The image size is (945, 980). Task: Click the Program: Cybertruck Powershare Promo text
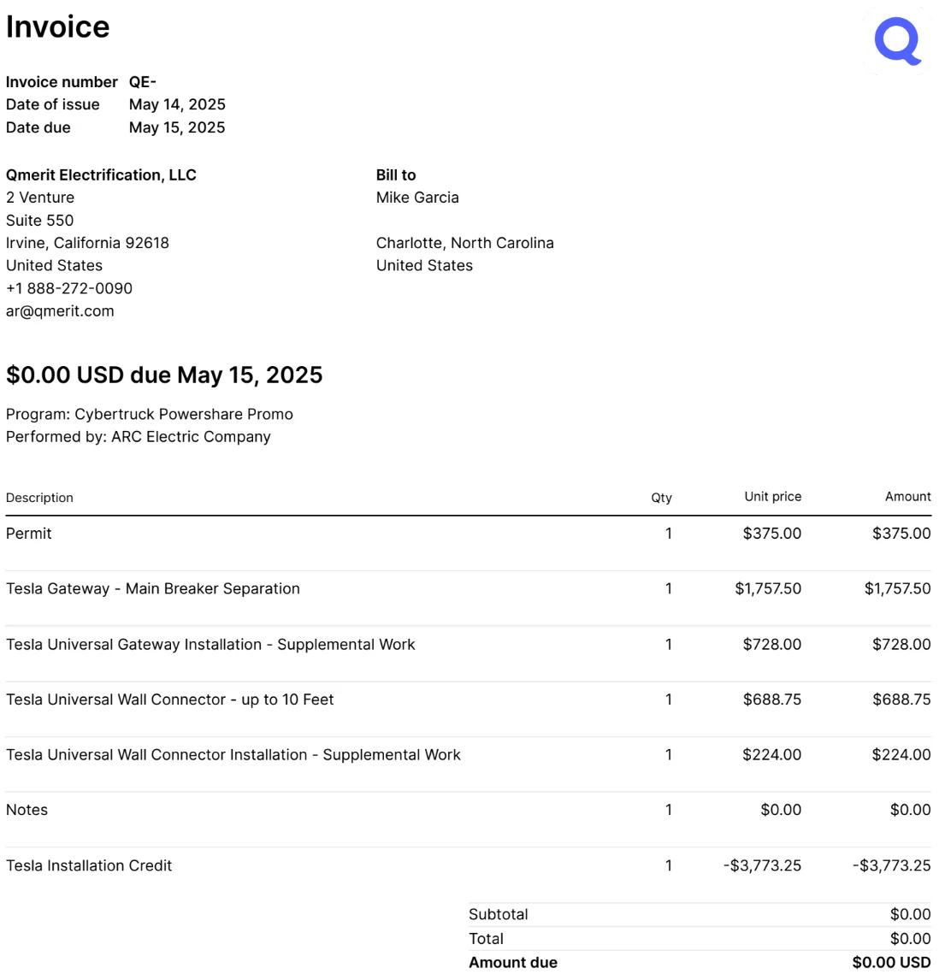click(150, 415)
